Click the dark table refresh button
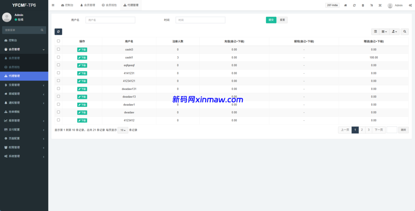This screenshot has height=211, width=415. [58, 32]
